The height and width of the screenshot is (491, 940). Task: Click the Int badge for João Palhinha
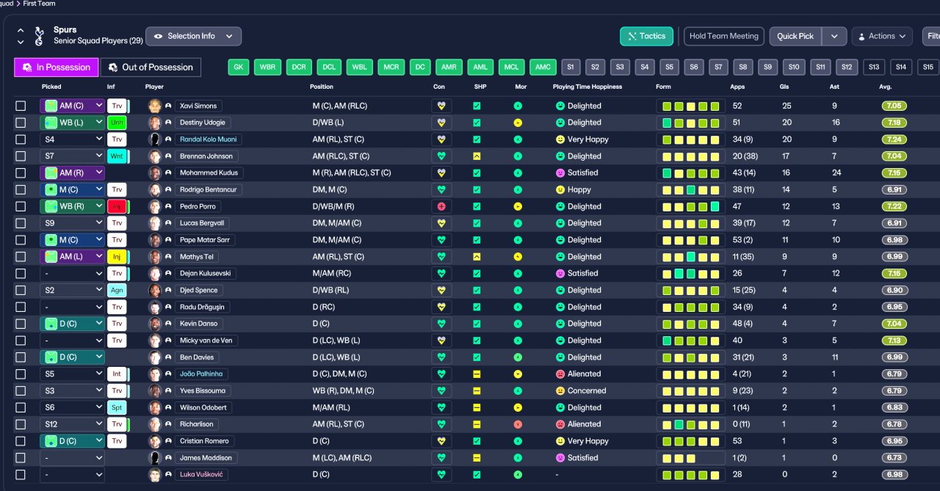[x=117, y=374]
